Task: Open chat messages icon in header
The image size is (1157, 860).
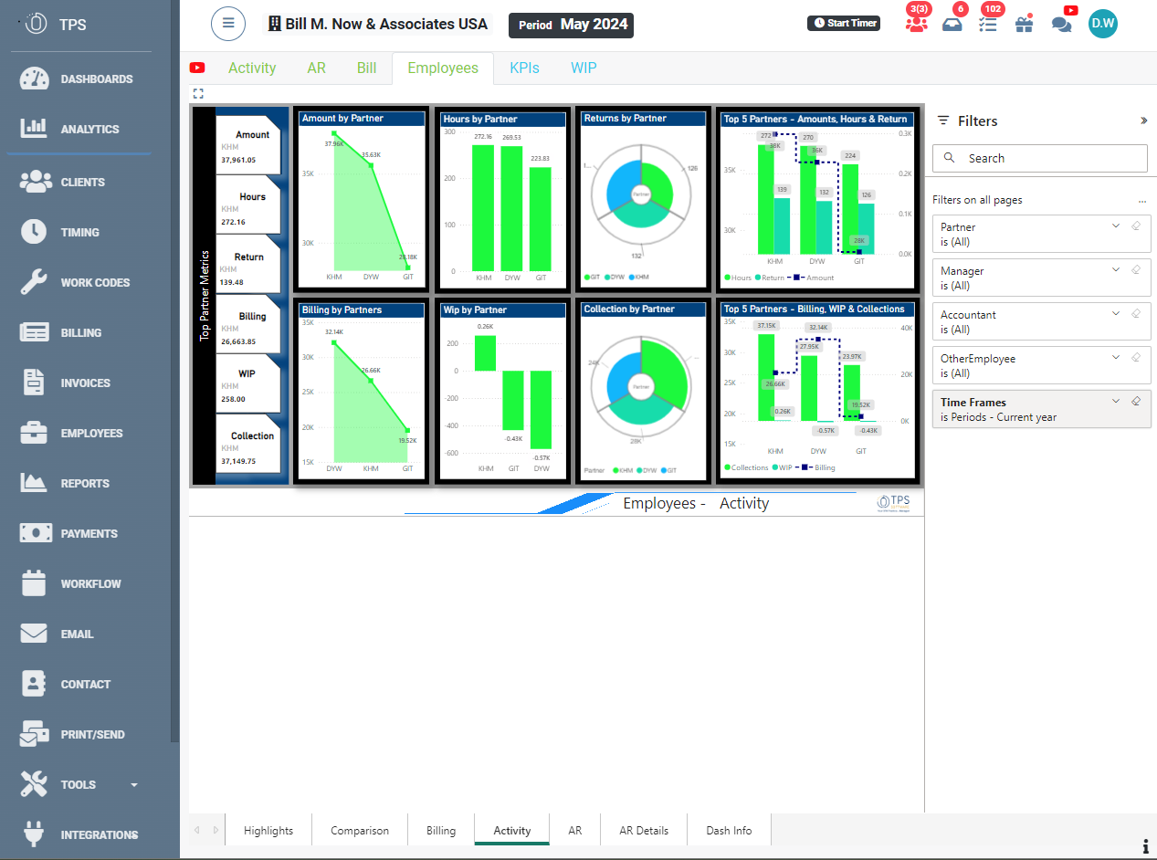Action: pyautogui.click(x=1061, y=25)
